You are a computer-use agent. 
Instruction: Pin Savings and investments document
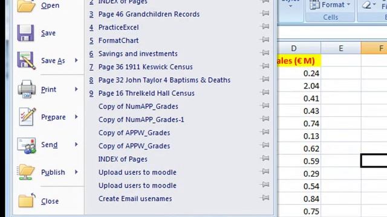(265, 52)
